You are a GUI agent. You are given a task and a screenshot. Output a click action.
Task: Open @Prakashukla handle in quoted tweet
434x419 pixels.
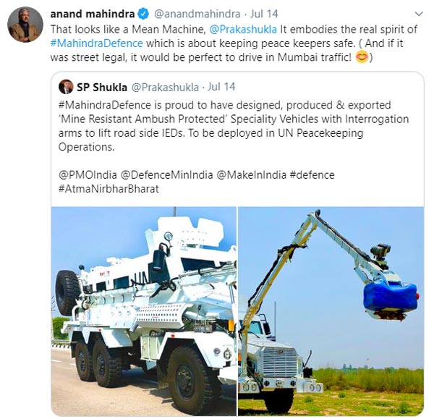(x=165, y=88)
